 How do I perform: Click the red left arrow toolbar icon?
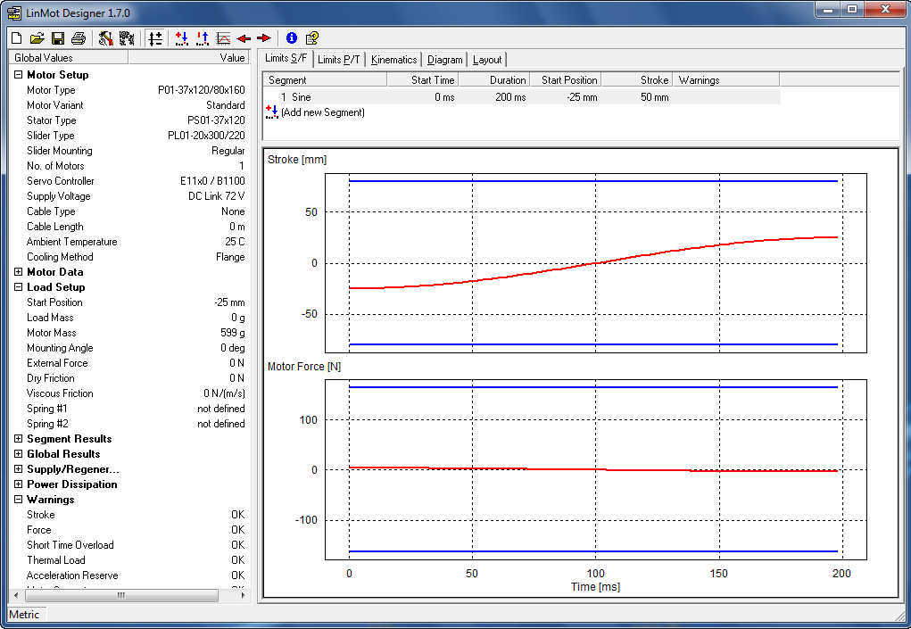[x=244, y=38]
